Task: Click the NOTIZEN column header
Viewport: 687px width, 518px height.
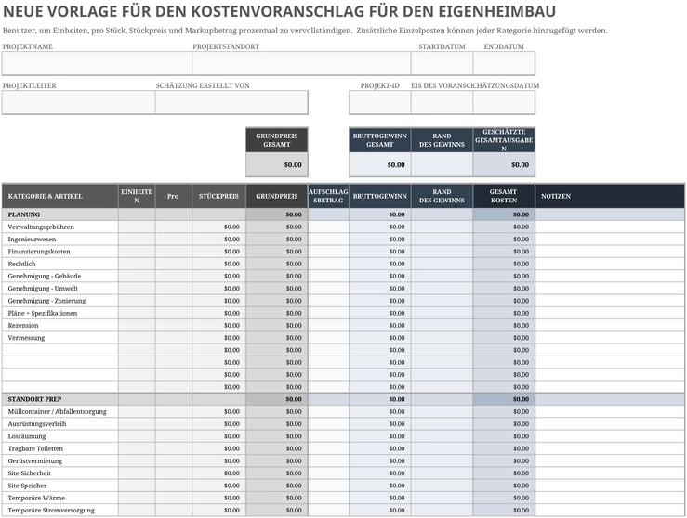Action: [x=610, y=196]
